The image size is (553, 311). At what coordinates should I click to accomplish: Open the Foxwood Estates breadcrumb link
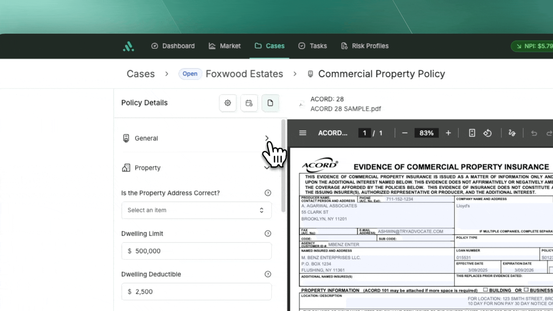(244, 74)
